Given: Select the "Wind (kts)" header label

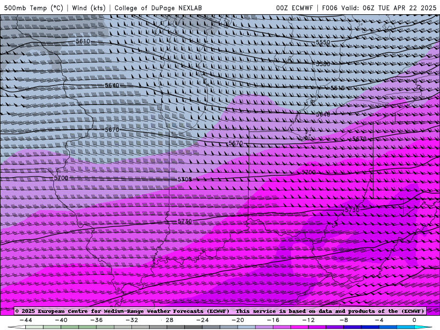Looking at the screenshot, I should [x=89, y=8].
